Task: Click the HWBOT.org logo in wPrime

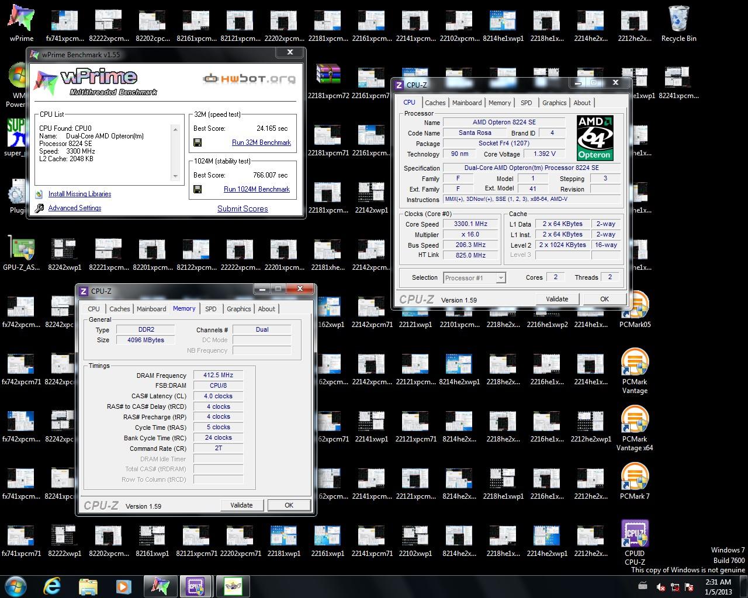Action: (x=249, y=79)
